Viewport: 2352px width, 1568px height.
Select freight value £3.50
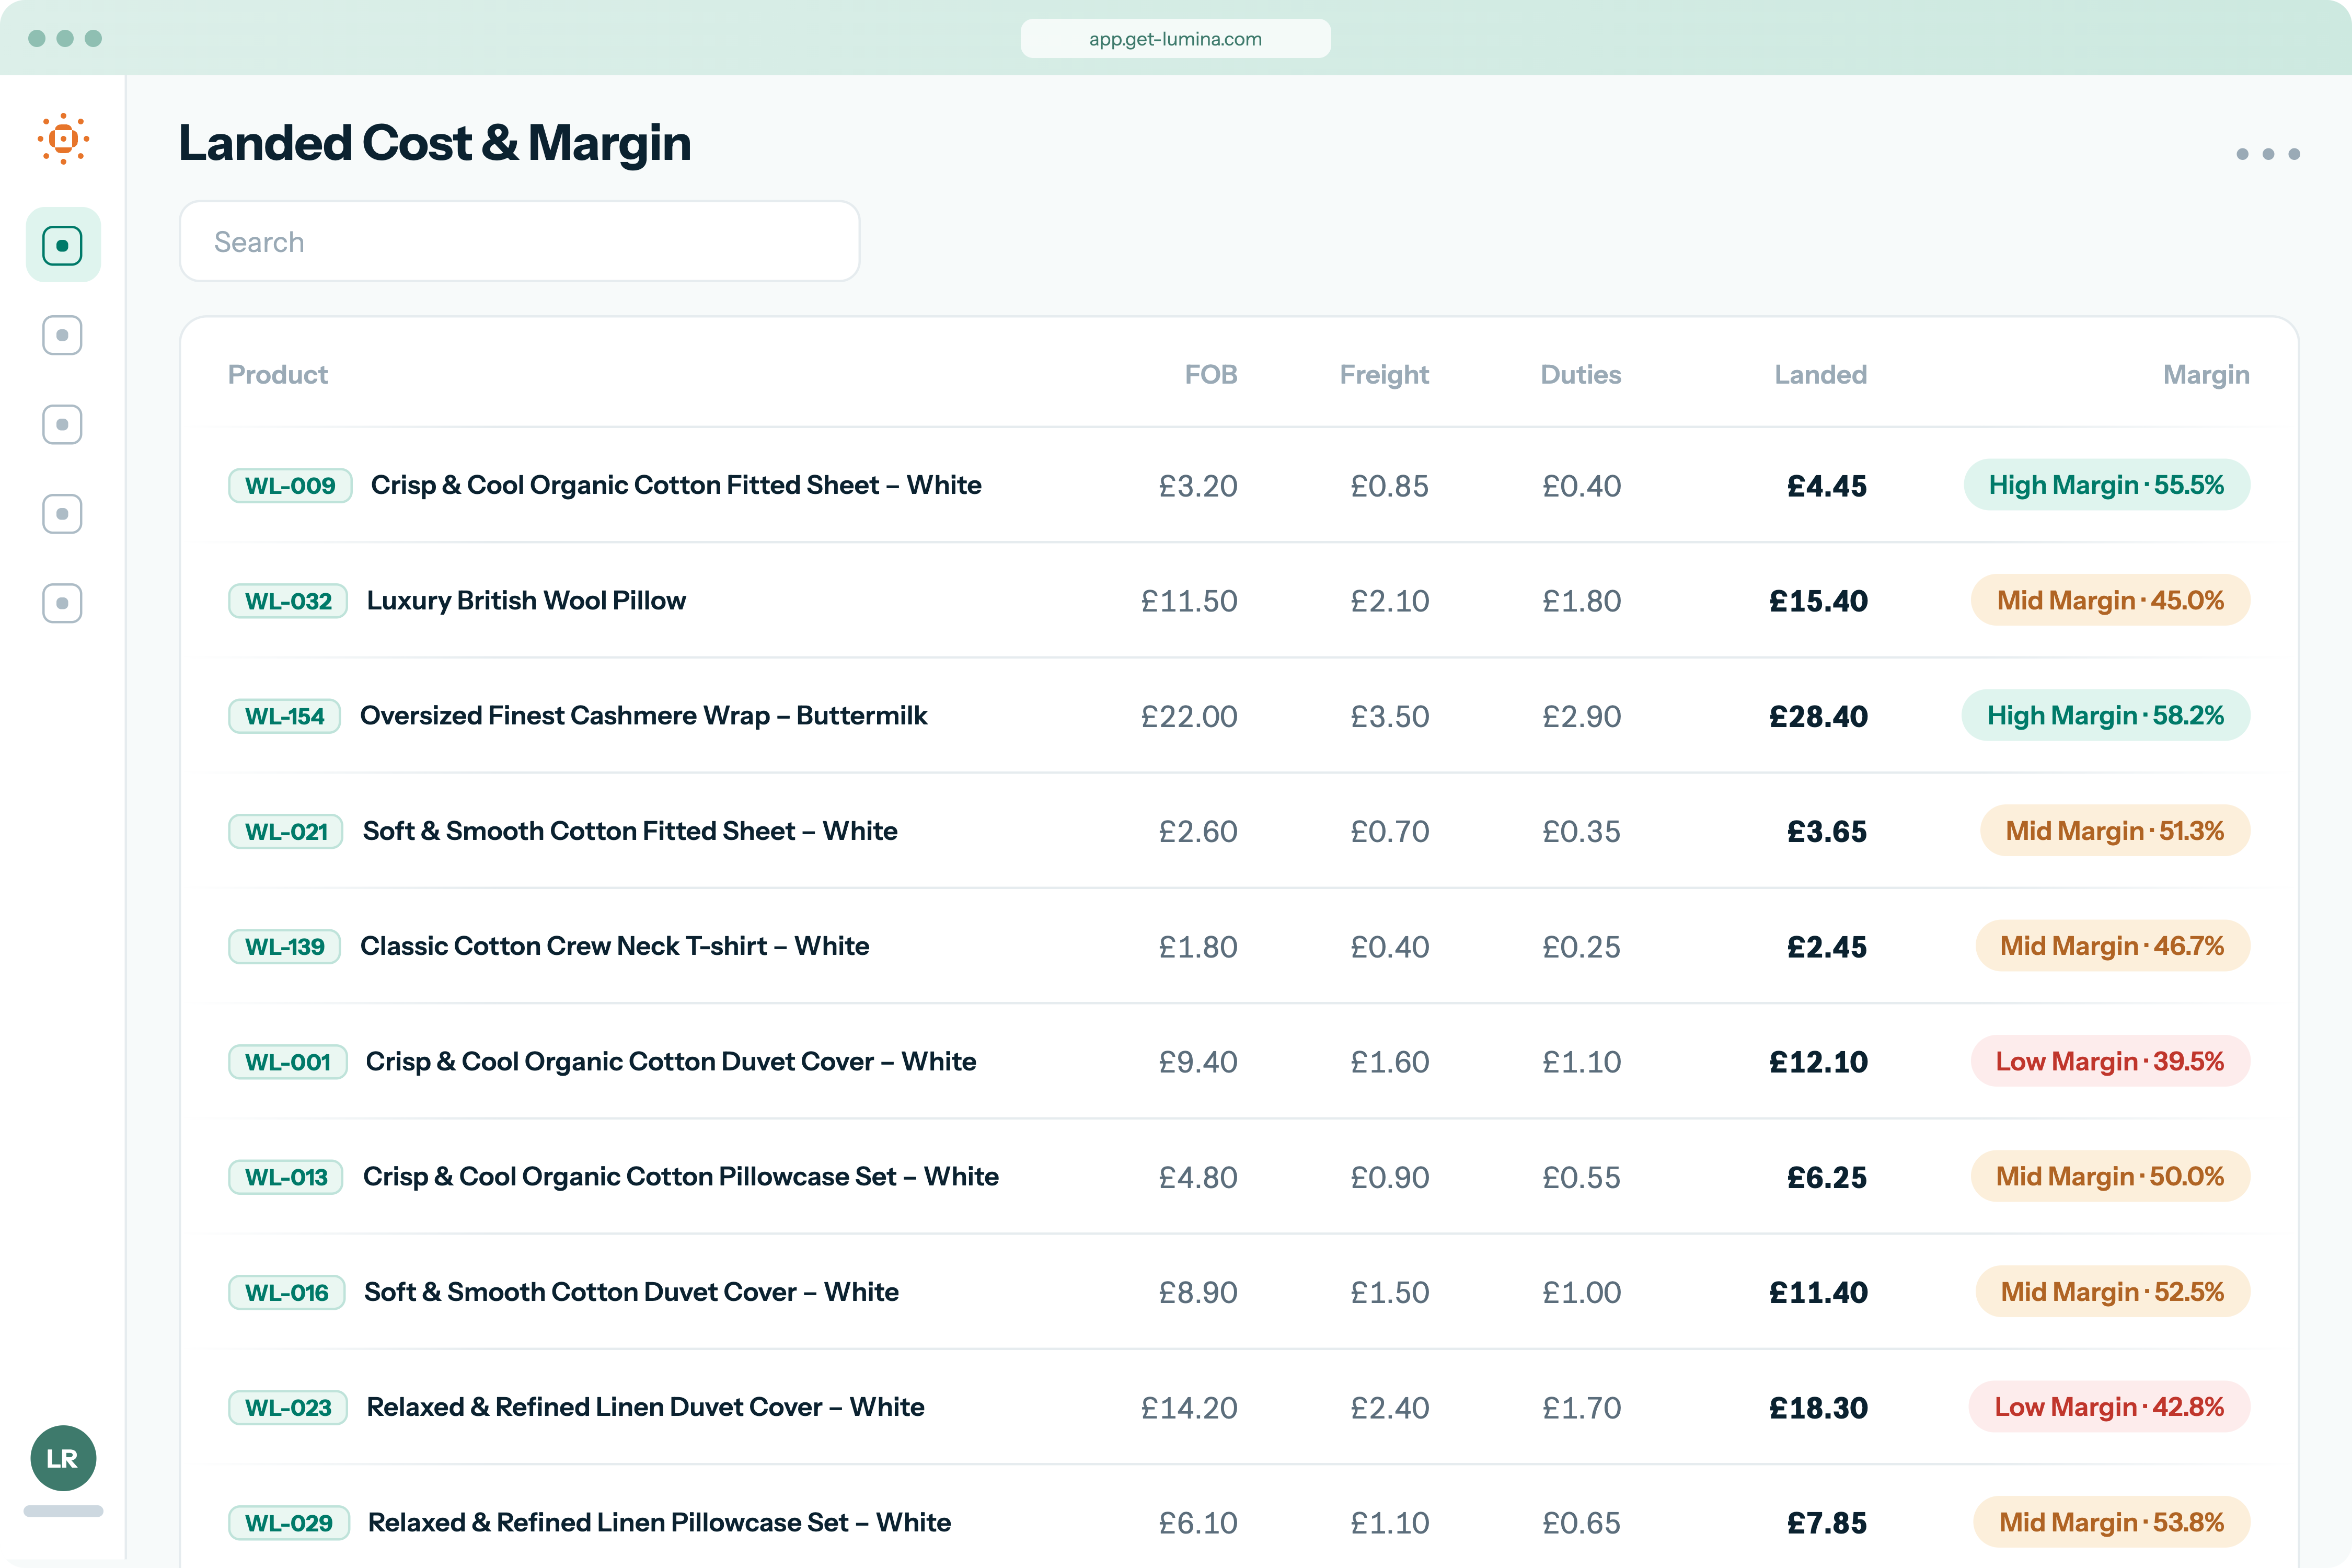pos(1390,716)
